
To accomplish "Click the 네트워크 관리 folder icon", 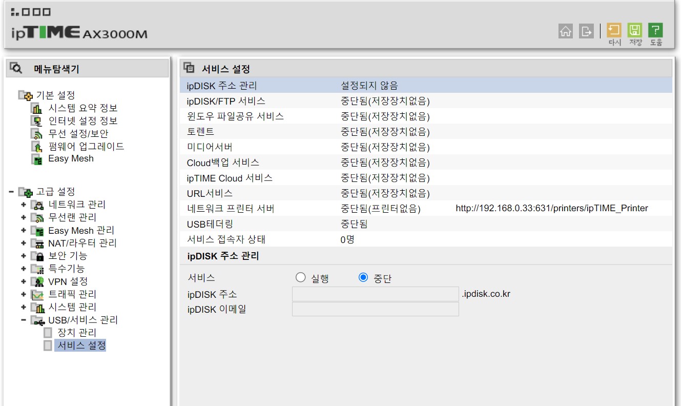I will pyautogui.click(x=37, y=205).
